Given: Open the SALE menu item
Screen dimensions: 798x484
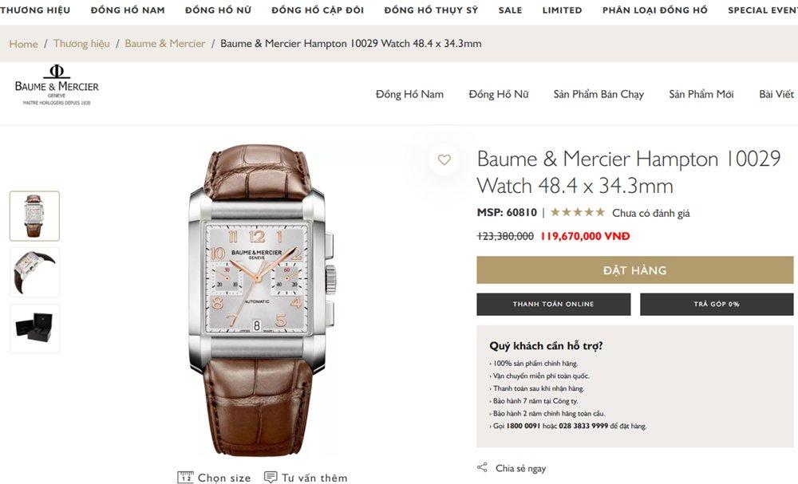Looking at the screenshot, I should pyautogui.click(x=511, y=10).
